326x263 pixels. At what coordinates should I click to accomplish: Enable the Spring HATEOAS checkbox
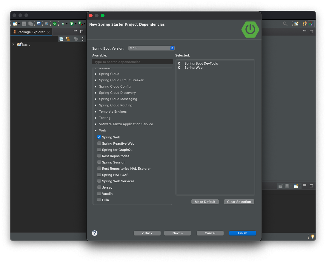click(x=99, y=175)
